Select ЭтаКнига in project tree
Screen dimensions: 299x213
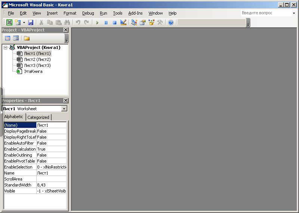coord(33,71)
